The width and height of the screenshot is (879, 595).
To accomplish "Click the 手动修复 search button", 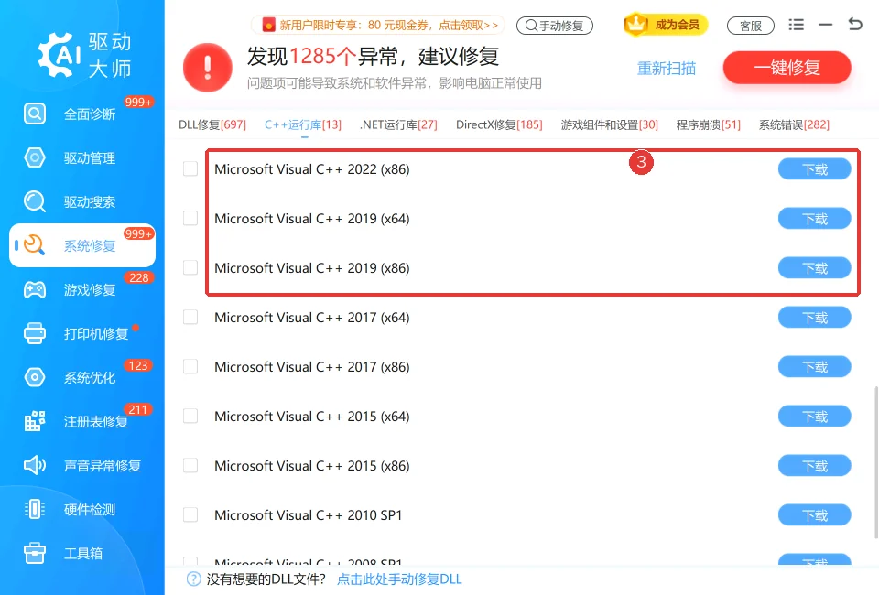I will point(555,26).
